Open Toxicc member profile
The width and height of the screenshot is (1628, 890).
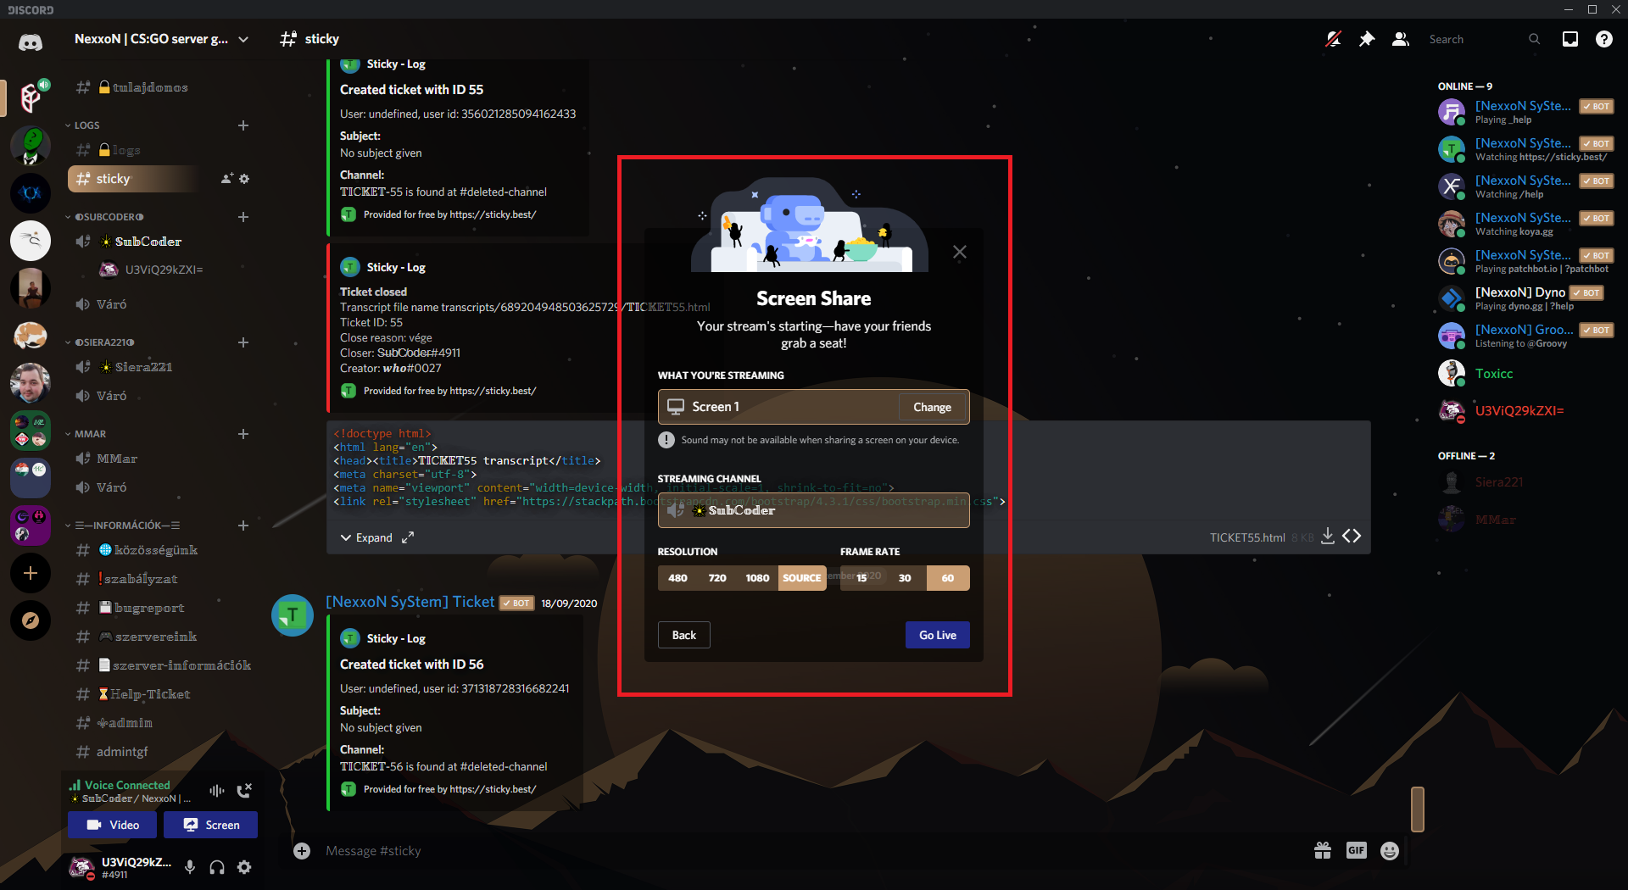(x=1525, y=374)
